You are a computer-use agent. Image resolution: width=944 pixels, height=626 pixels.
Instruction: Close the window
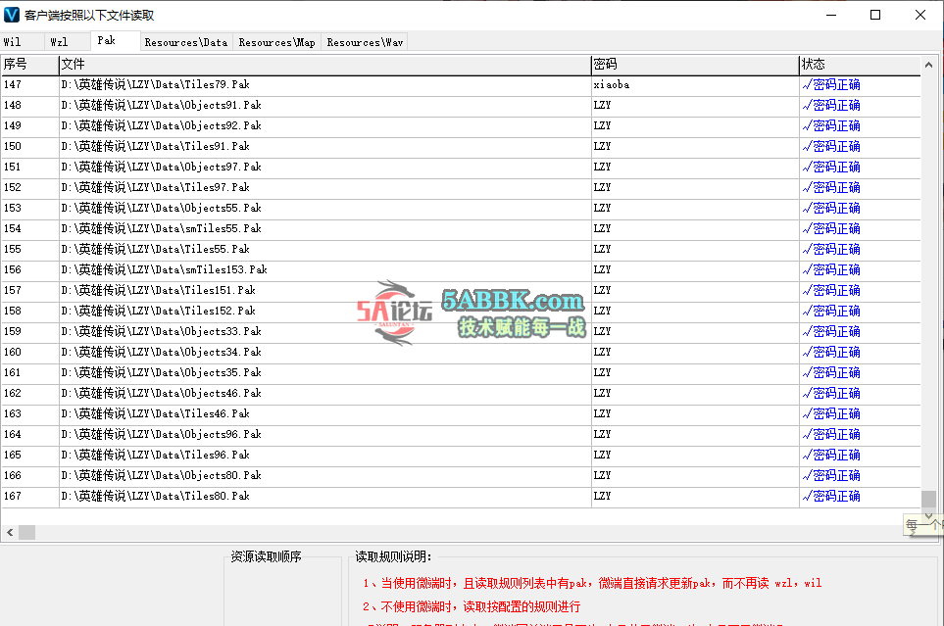920,15
